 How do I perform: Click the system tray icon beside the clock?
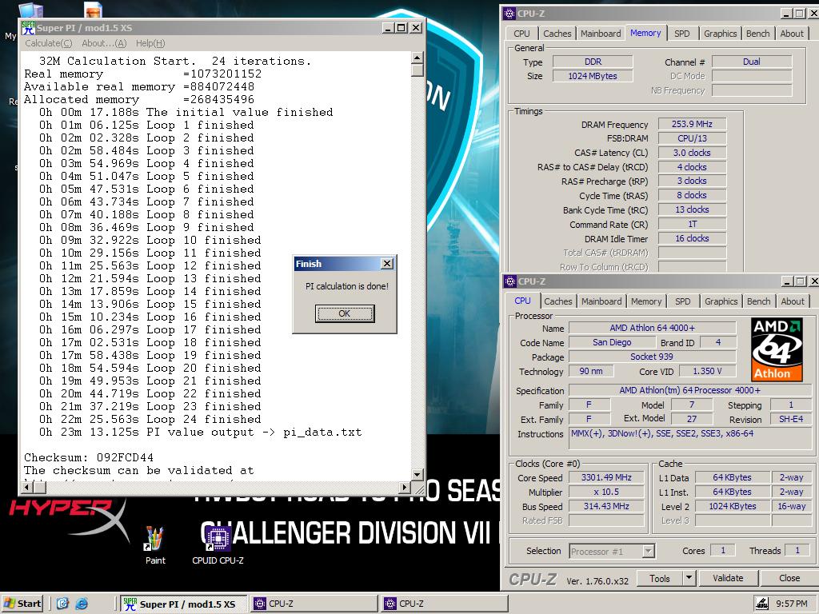click(x=762, y=604)
